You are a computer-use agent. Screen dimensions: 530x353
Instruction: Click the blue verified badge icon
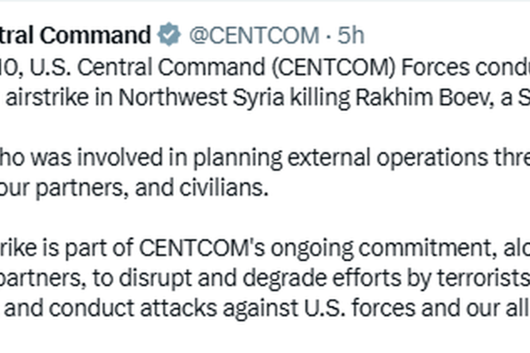[170, 36]
